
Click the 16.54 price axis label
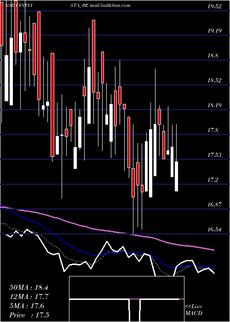point(215,230)
